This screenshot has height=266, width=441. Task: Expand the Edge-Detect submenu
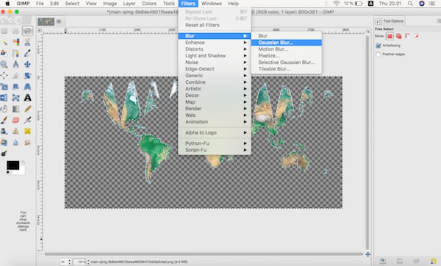(x=215, y=69)
